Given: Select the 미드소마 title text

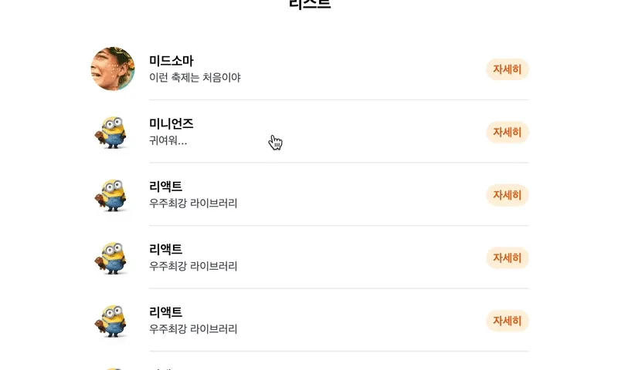Looking at the screenshot, I should [x=171, y=61].
